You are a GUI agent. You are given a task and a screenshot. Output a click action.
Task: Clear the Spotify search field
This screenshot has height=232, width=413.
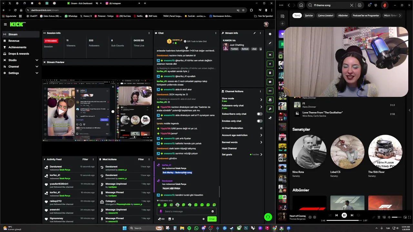coord(352,5)
